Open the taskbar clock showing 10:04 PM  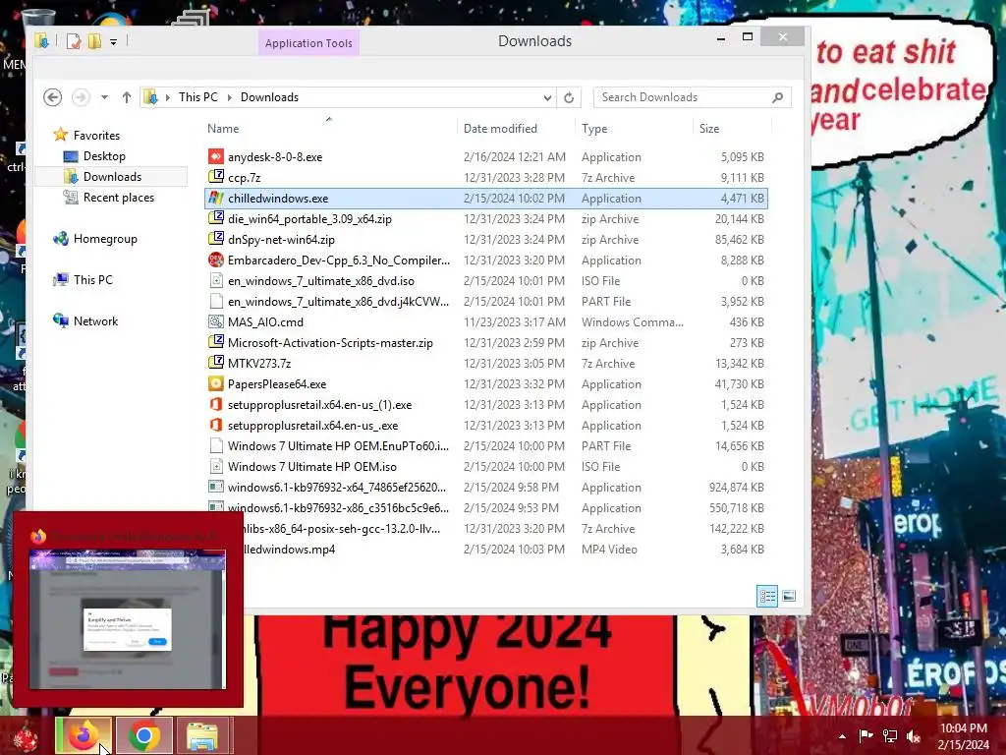coord(964,736)
